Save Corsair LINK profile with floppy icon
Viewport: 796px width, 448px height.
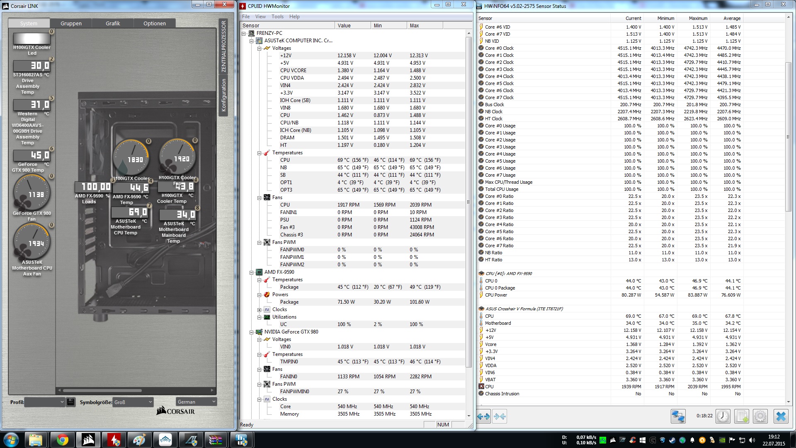pos(70,402)
